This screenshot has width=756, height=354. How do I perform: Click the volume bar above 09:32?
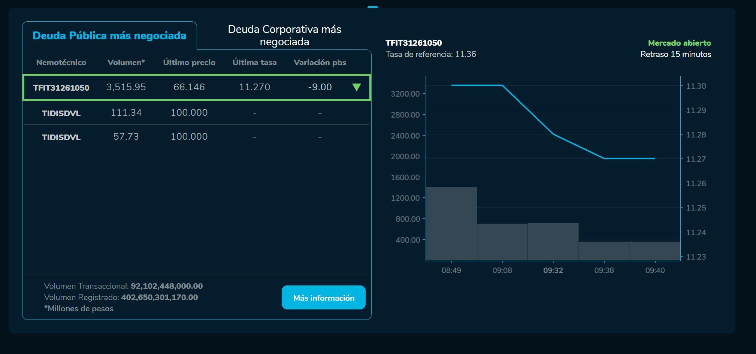[x=553, y=242]
